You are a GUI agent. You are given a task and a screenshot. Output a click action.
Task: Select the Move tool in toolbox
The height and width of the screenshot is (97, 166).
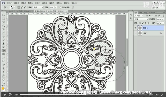coord(4,15)
